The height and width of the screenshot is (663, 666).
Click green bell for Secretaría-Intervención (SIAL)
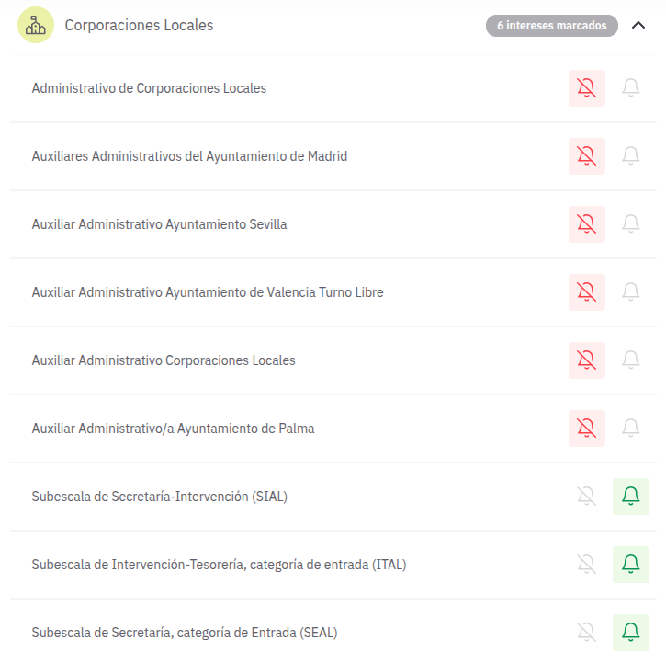[x=631, y=497]
